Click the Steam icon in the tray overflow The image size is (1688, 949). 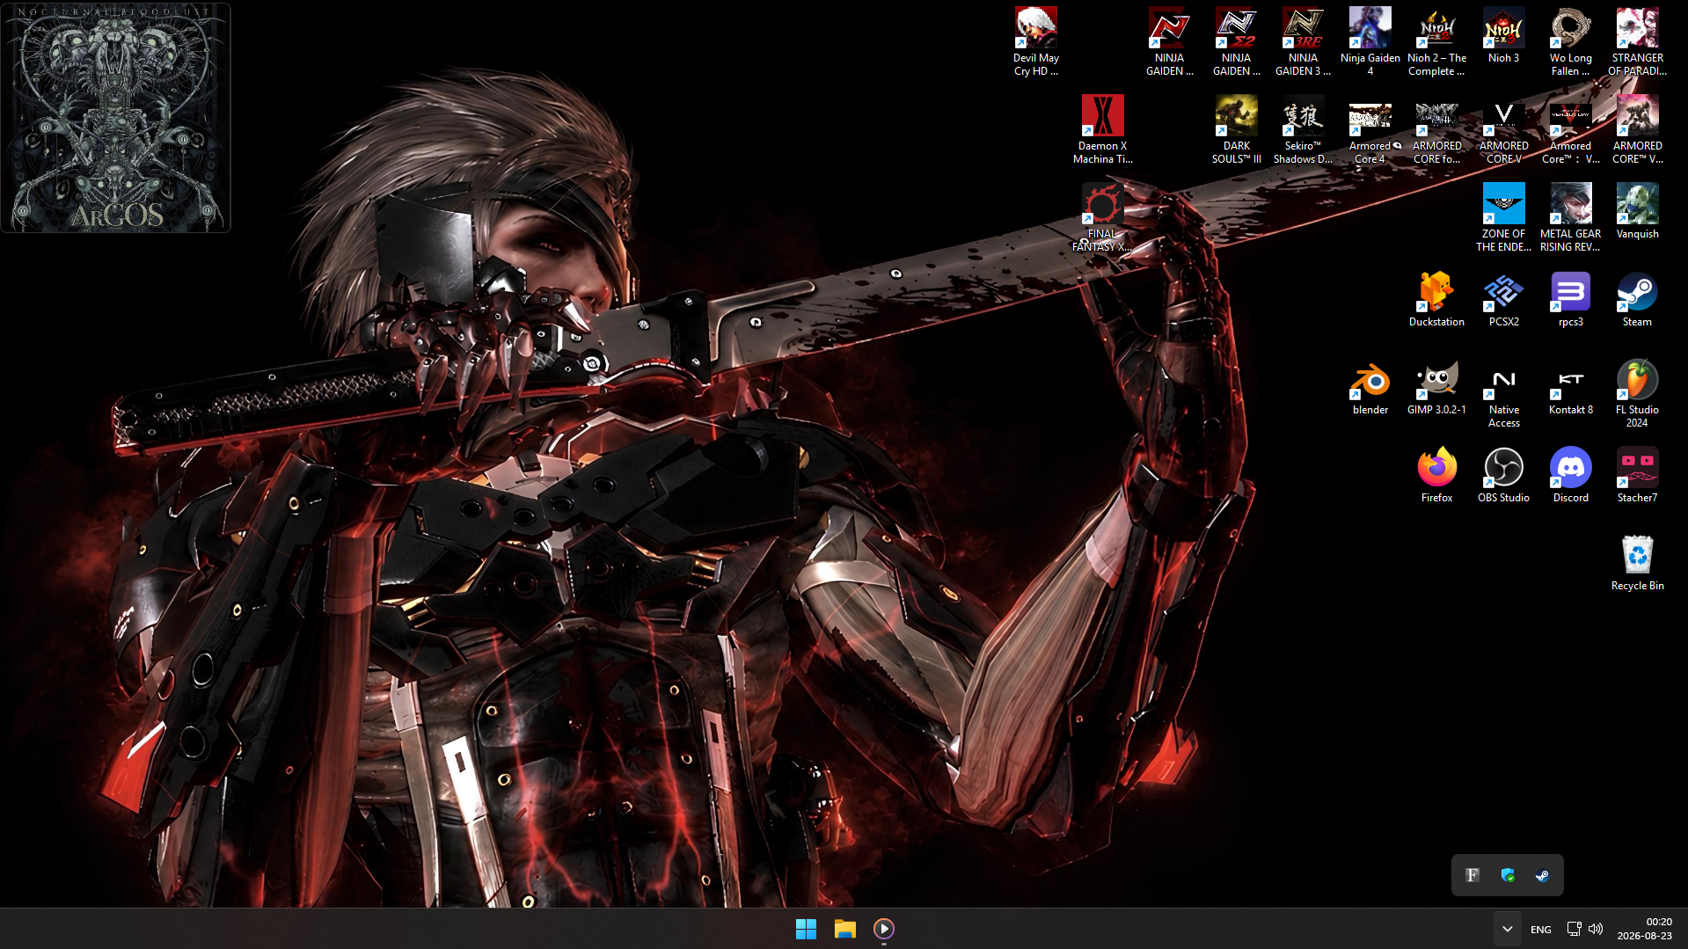(x=1542, y=875)
